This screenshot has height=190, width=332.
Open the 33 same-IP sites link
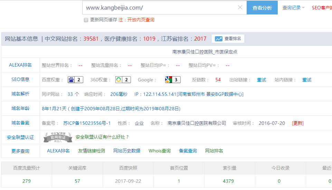click(x=70, y=94)
